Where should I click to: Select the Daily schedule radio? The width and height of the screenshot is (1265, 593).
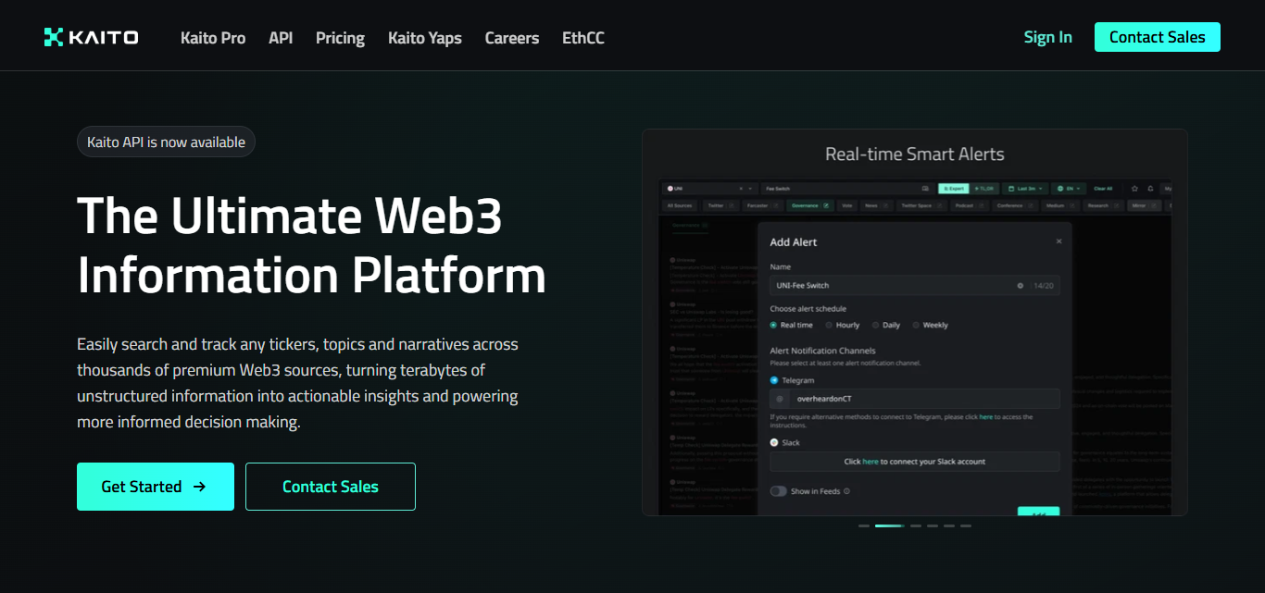[875, 325]
